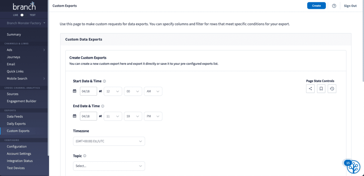Screen dimensions: 364x176
Task: Click the blue Create button
Action: tap(316, 6)
